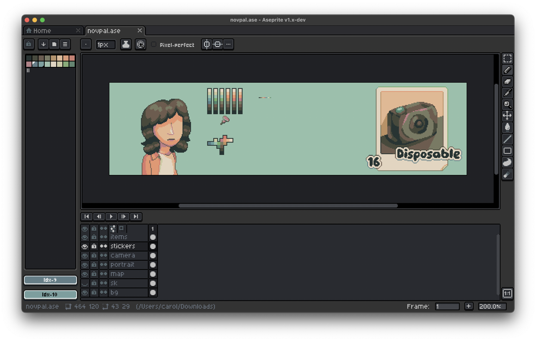
Task: Hide the portrait layer
Action: [85, 265]
